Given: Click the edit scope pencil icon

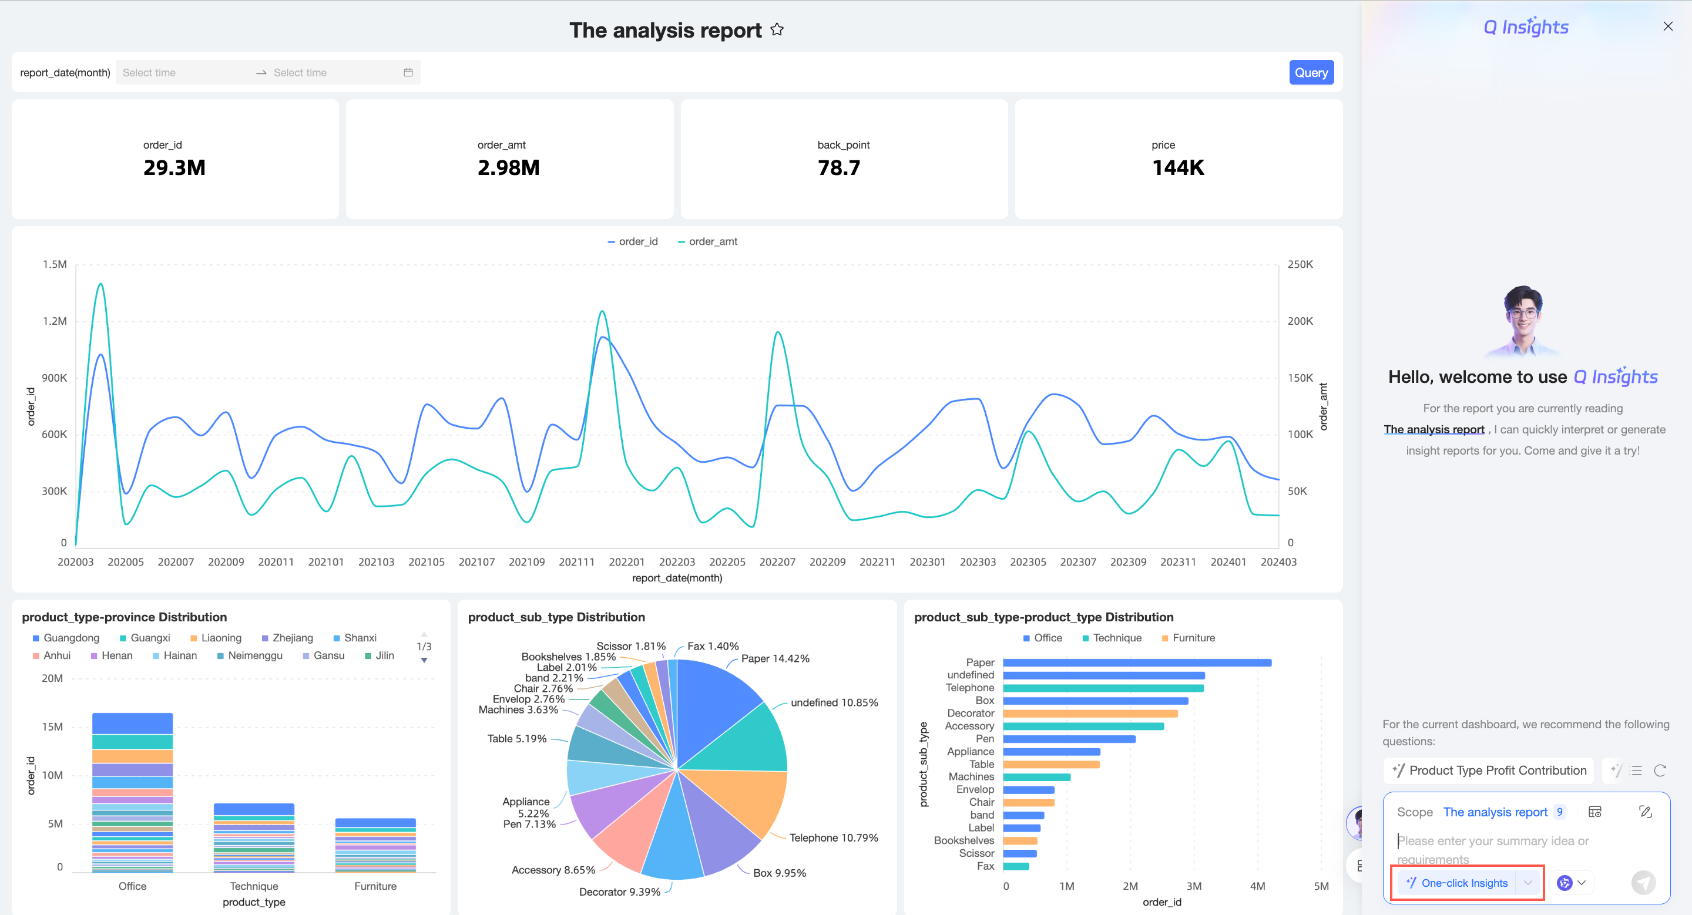Looking at the screenshot, I should pyautogui.click(x=1646, y=812).
